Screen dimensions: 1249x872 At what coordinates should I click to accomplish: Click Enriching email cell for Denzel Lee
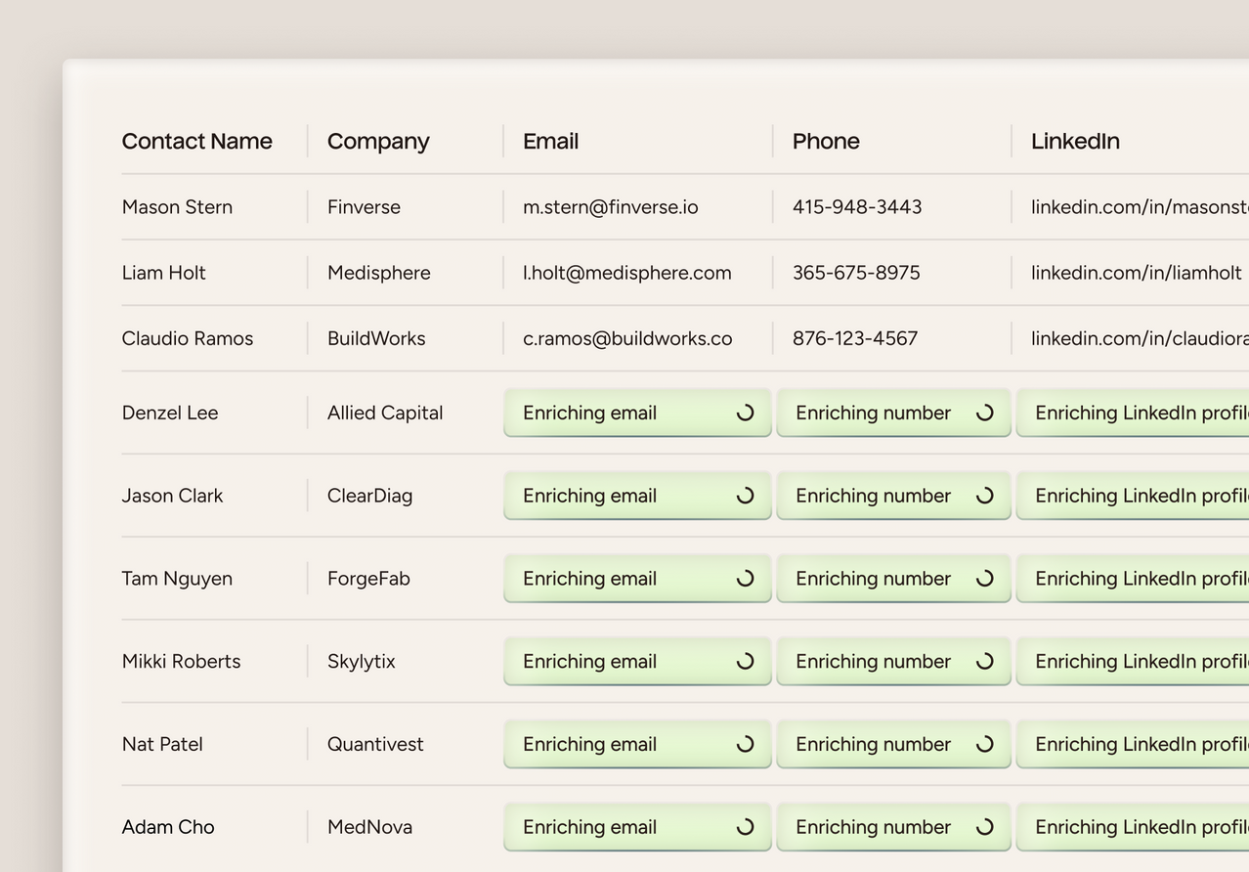[637, 413]
